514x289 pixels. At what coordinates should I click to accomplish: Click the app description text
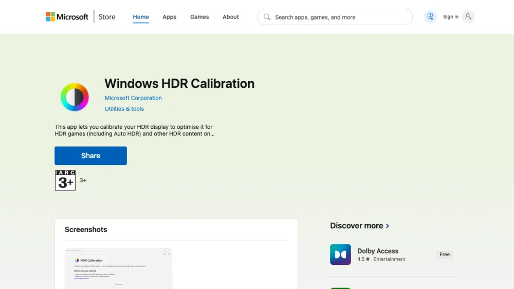[134, 130]
